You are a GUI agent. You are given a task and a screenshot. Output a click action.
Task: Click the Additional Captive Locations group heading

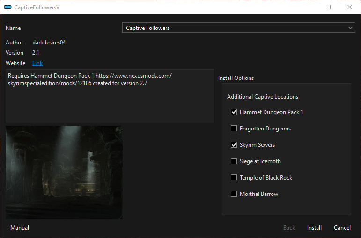262,97
